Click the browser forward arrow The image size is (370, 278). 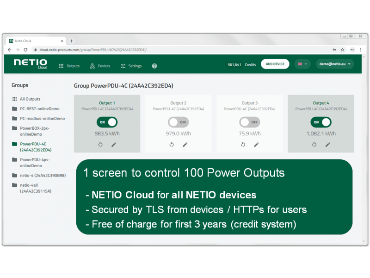point(18,50)
